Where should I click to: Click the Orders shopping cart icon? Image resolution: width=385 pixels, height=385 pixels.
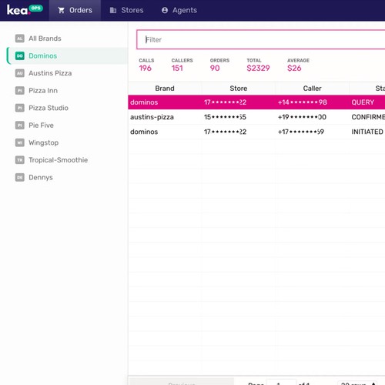(x=61, y=10)
